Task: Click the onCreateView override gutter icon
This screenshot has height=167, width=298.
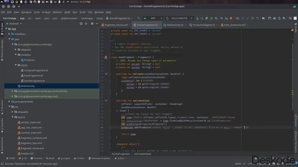Action: point(106,101)
